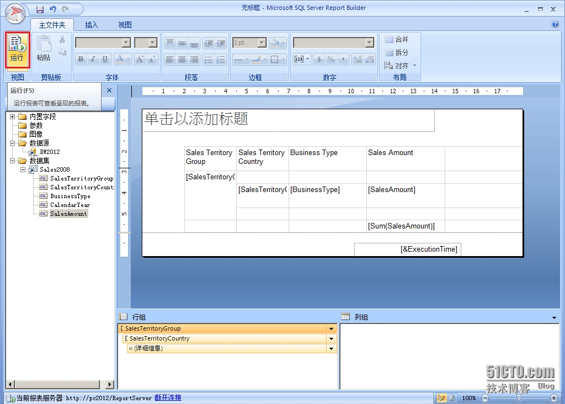Click the Cut scissors icon

point(62,39)
